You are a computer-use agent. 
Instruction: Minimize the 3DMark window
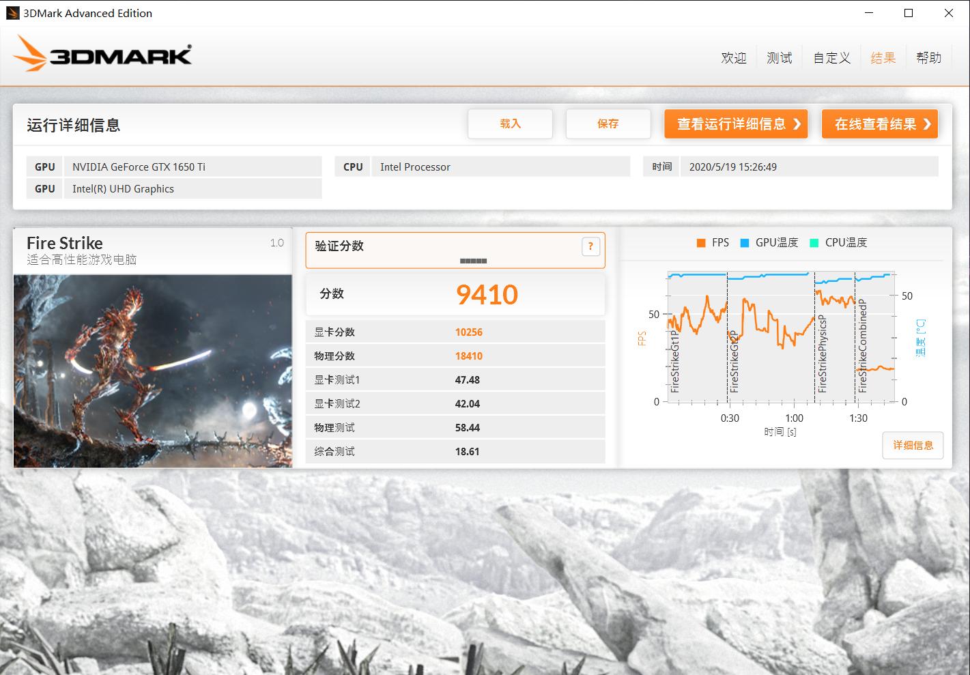tap(869, 13)
